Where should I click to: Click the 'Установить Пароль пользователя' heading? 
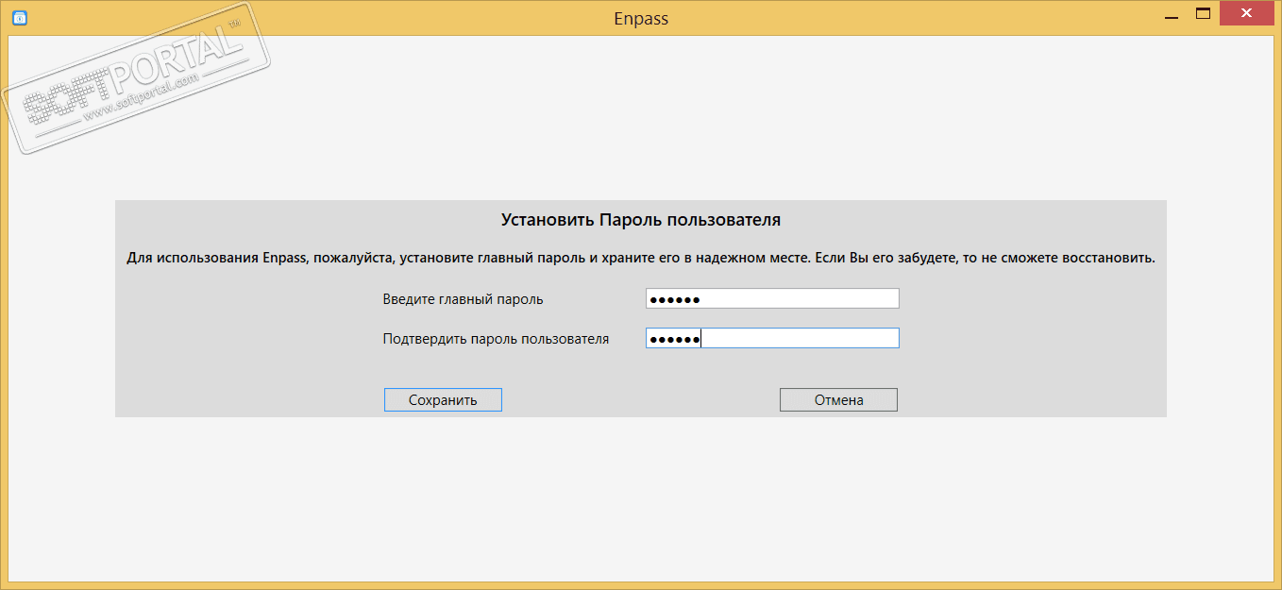pos(641,220)
